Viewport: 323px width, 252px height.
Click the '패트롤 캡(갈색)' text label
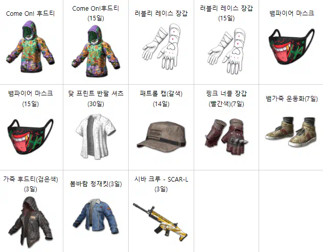[x=161, y=94]
